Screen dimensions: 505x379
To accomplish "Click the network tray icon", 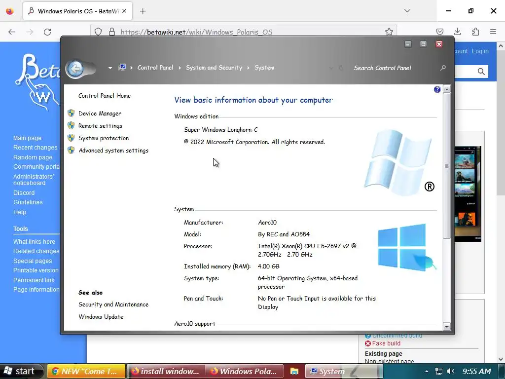I will tap(438, 371).
